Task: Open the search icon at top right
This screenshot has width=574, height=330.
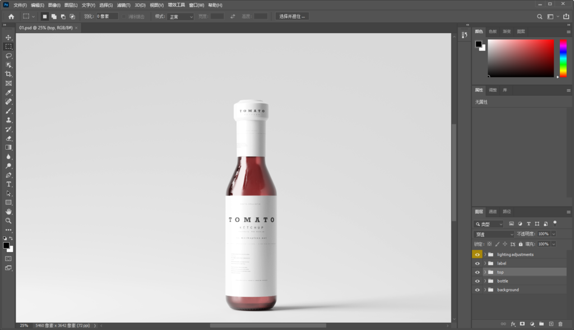Action: 540,16
